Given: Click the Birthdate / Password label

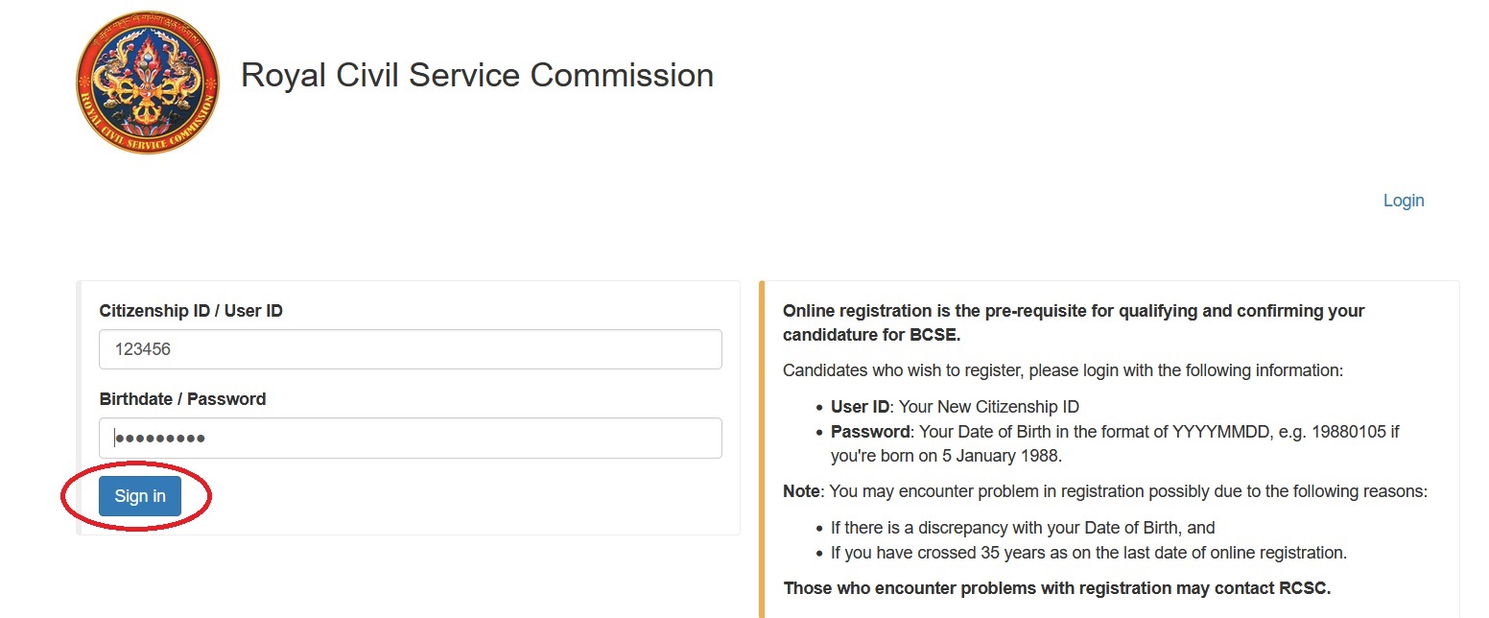Looking at the screenshot, I should click(182, 399).
